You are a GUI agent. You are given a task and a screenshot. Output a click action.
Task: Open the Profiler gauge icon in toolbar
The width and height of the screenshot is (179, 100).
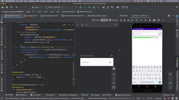pyautogui.click(x=89, y=7)
